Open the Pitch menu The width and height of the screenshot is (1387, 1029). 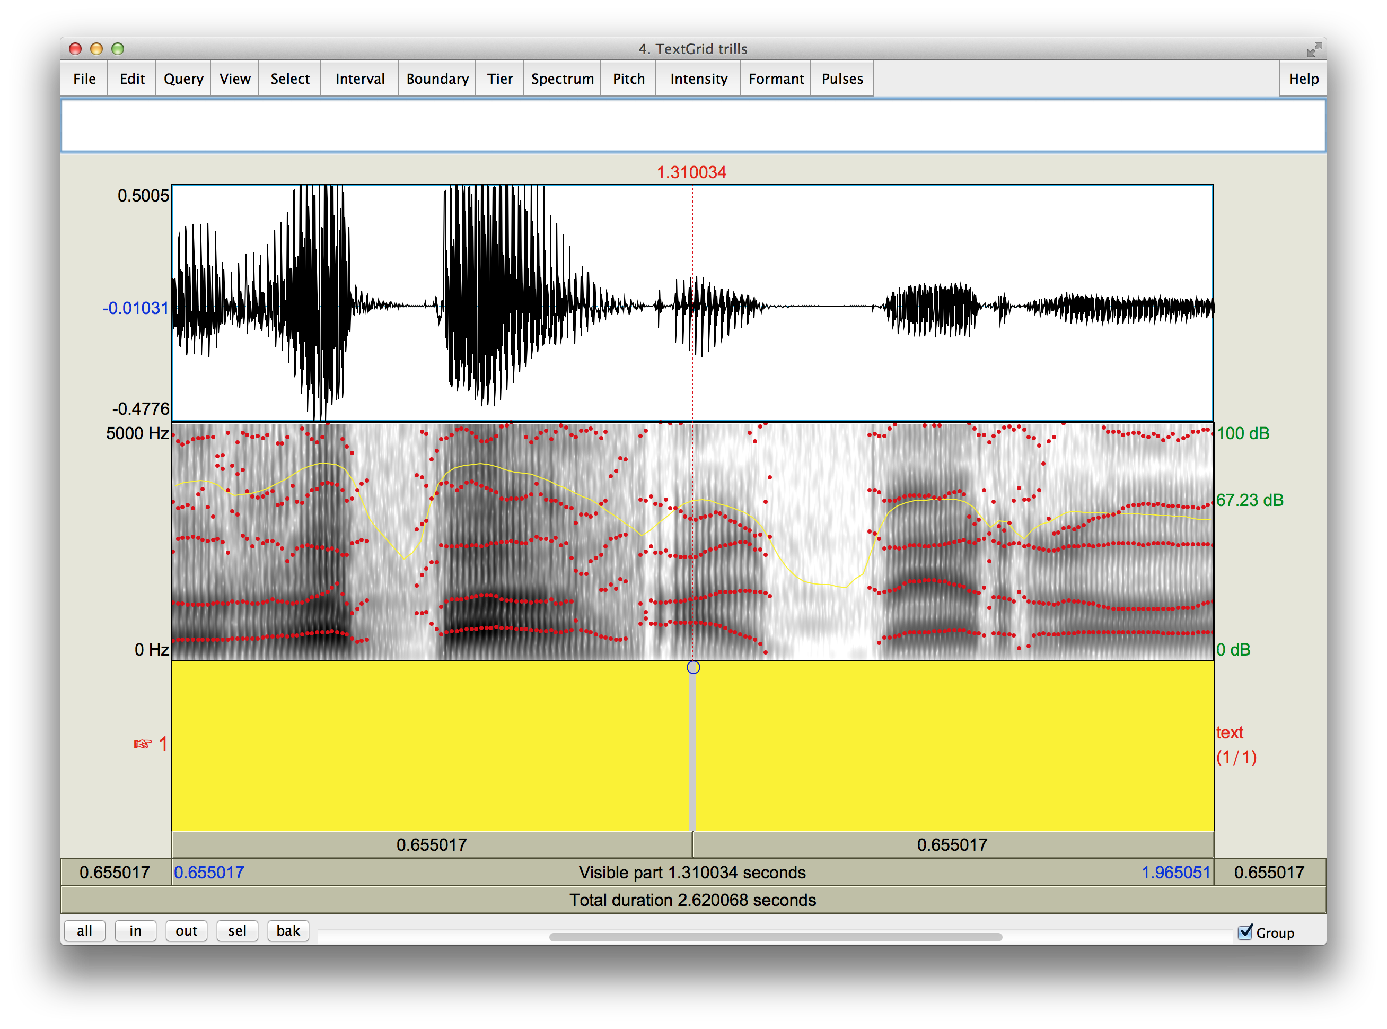point(628,79)
